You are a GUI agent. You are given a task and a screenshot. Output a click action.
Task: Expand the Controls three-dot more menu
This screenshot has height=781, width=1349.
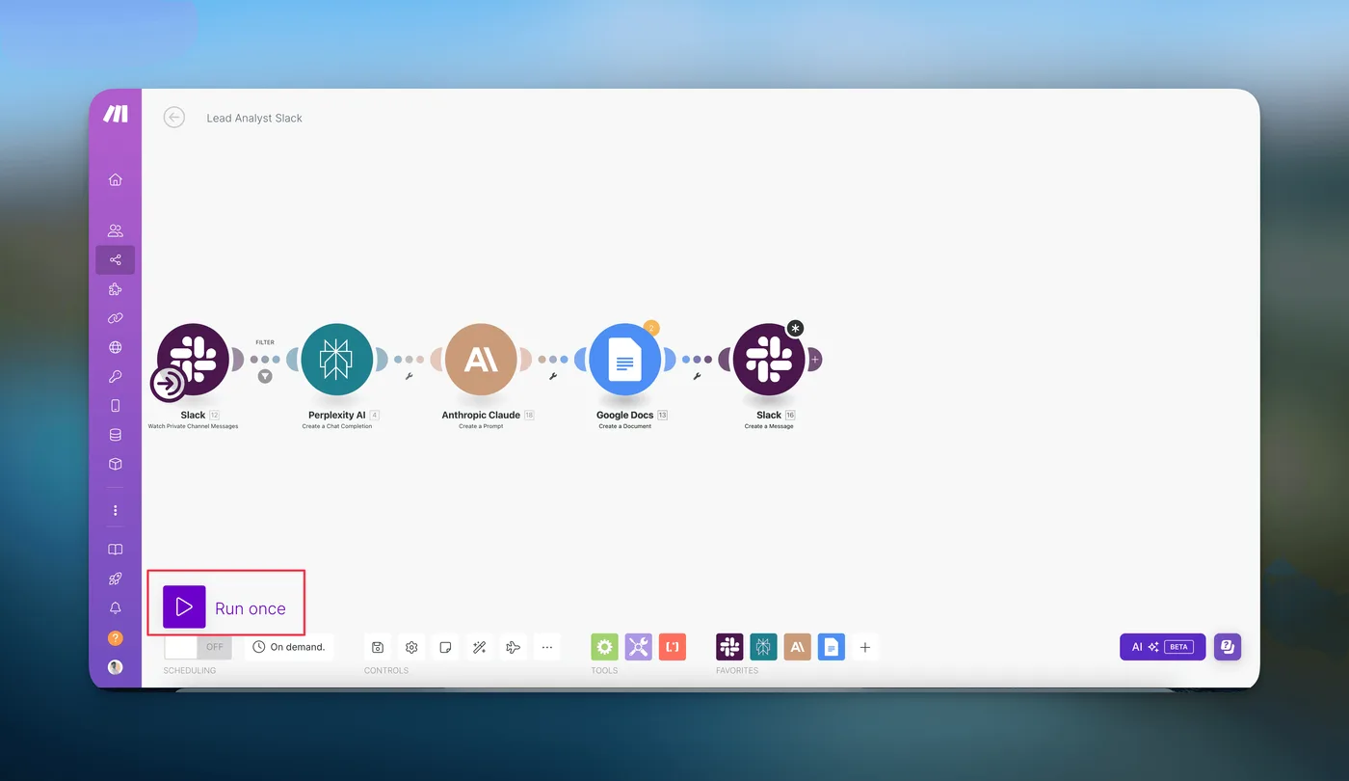click(x=546, y=647)
